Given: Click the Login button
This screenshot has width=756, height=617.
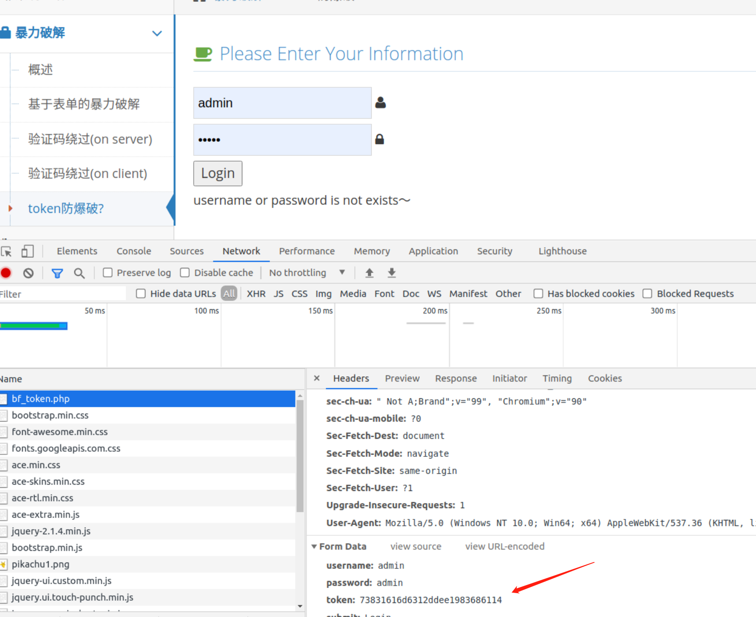Looking at the screenshot, I should point(218,173).
